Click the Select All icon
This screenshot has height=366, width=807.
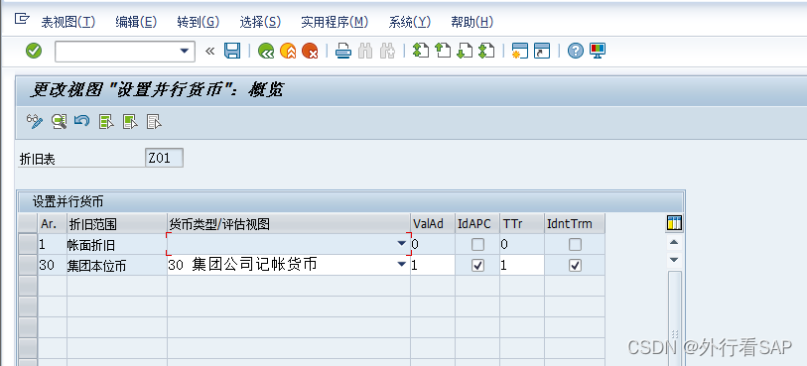coord(106,121)
